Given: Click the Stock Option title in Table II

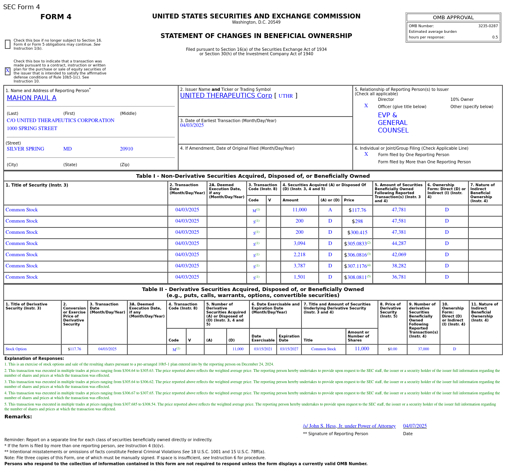Looking at the screenshot, I should pos(16,349).
